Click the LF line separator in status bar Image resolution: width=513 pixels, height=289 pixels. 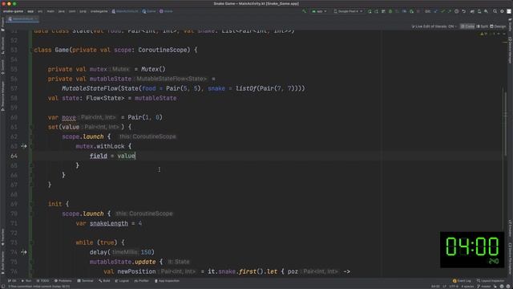point(445,287)
